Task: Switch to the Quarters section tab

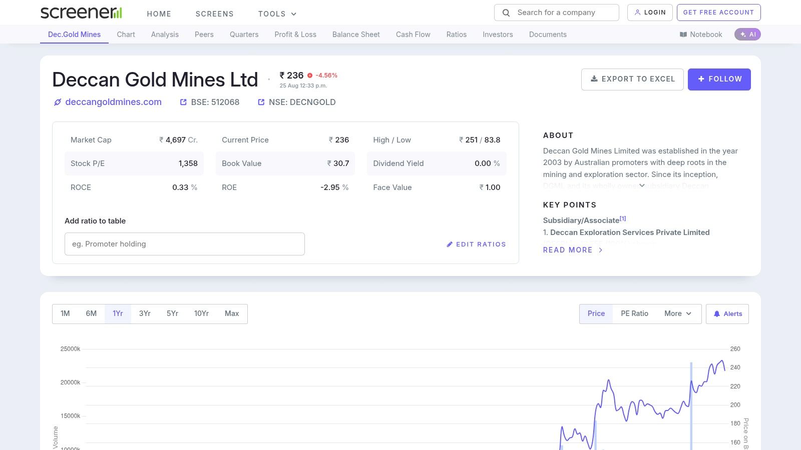Action: 244,34
